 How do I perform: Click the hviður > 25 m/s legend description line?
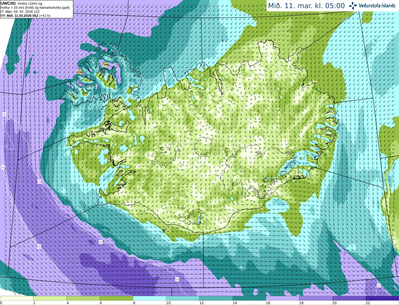pos(35,7)
